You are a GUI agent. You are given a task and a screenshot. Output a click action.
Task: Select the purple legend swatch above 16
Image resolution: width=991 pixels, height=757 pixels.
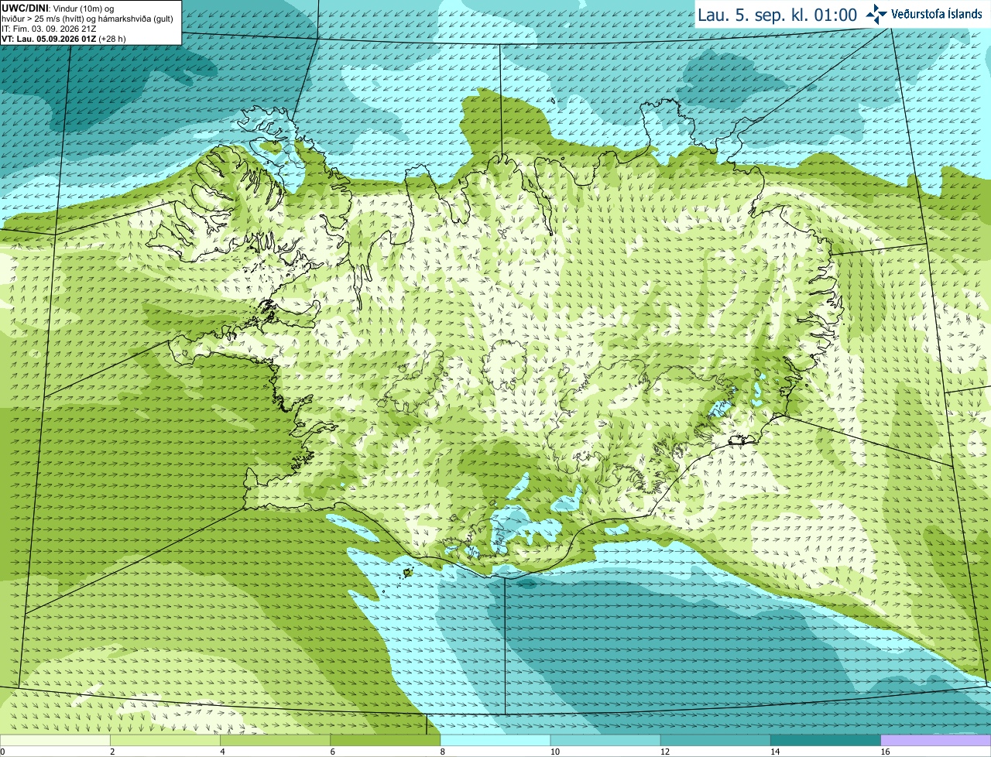936,740
